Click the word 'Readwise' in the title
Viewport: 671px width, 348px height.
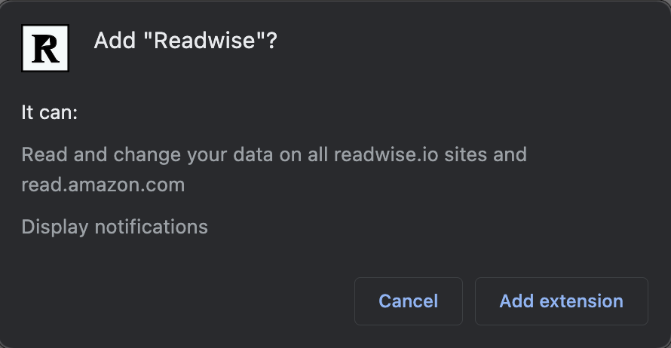click(204, 41)
